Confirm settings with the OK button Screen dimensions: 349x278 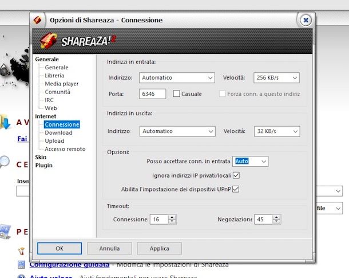tap(60, 248)
